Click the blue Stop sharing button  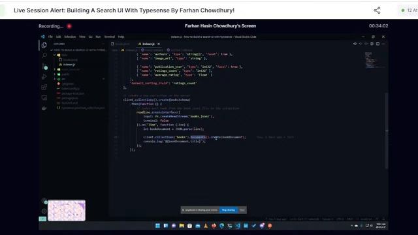point(229,210)
